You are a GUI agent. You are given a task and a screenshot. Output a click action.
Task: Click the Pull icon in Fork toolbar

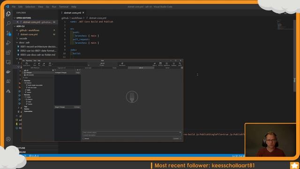pyautogui.click(x=39, y=64)
